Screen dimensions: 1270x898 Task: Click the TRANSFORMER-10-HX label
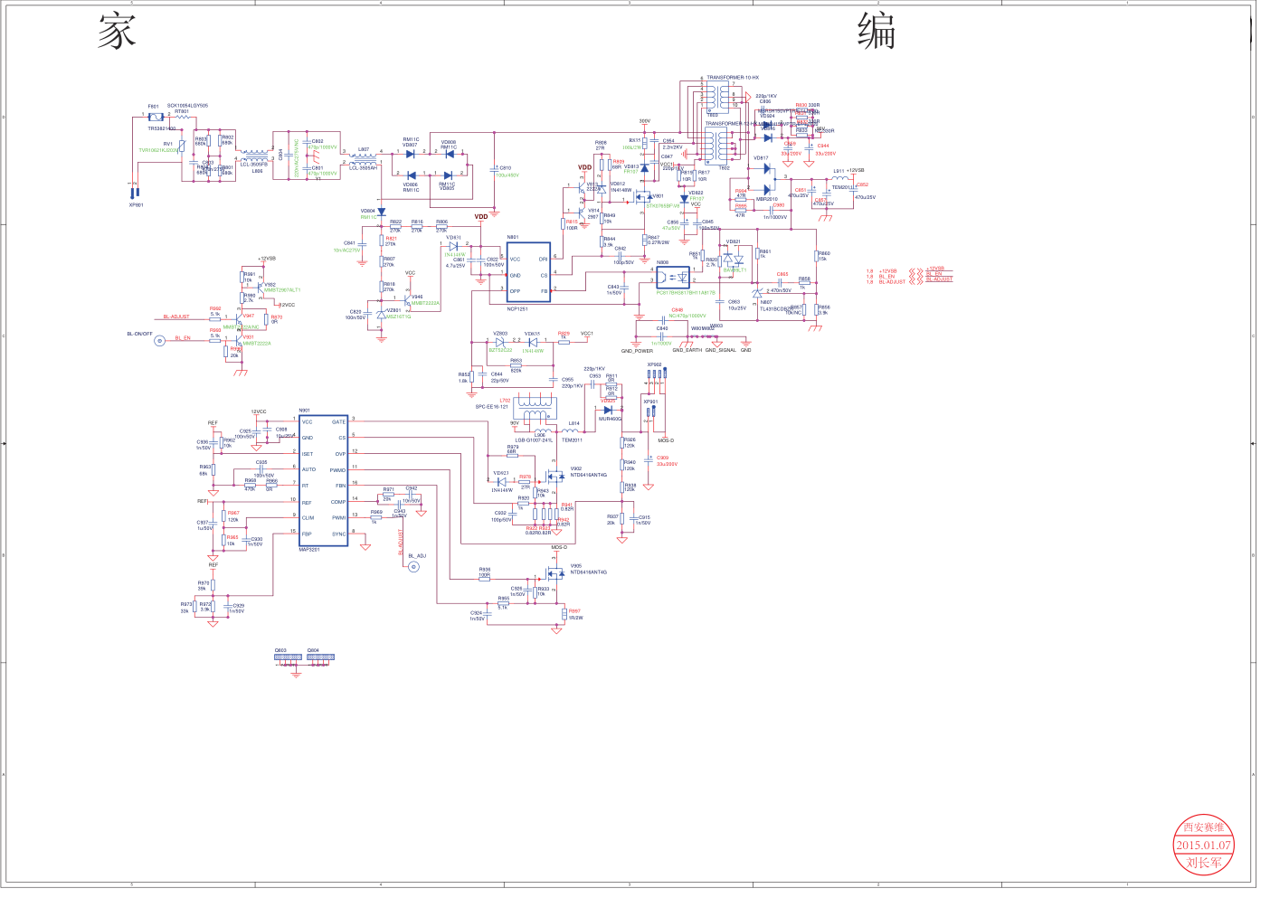(733, 78)
